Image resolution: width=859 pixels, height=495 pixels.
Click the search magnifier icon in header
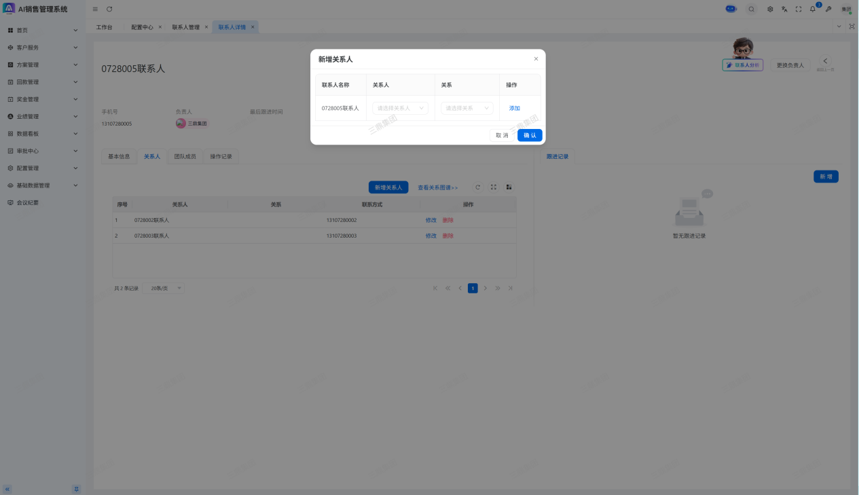click(x=751, y=9)
